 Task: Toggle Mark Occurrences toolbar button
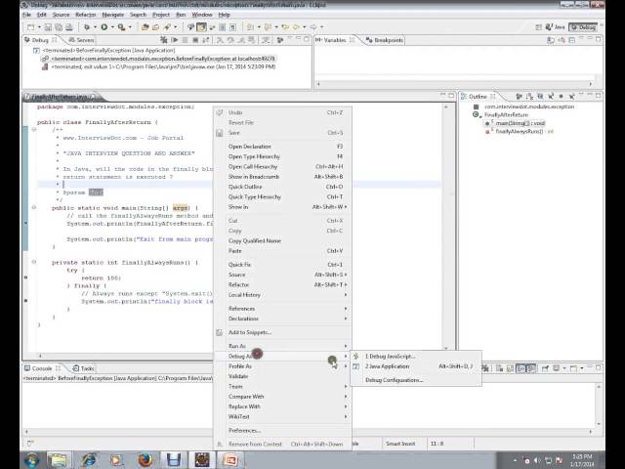point(201,27)
